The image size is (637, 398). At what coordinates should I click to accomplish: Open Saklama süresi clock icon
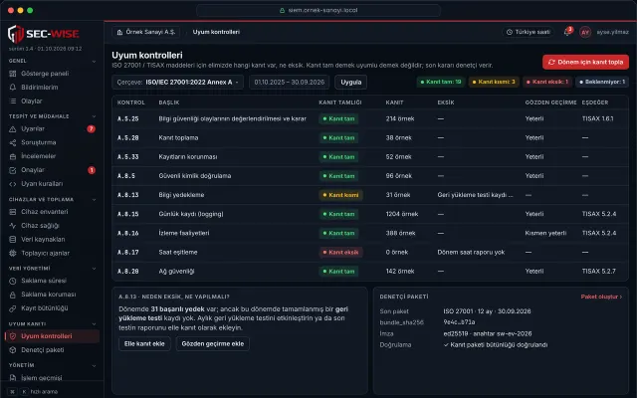coord(13,281)
